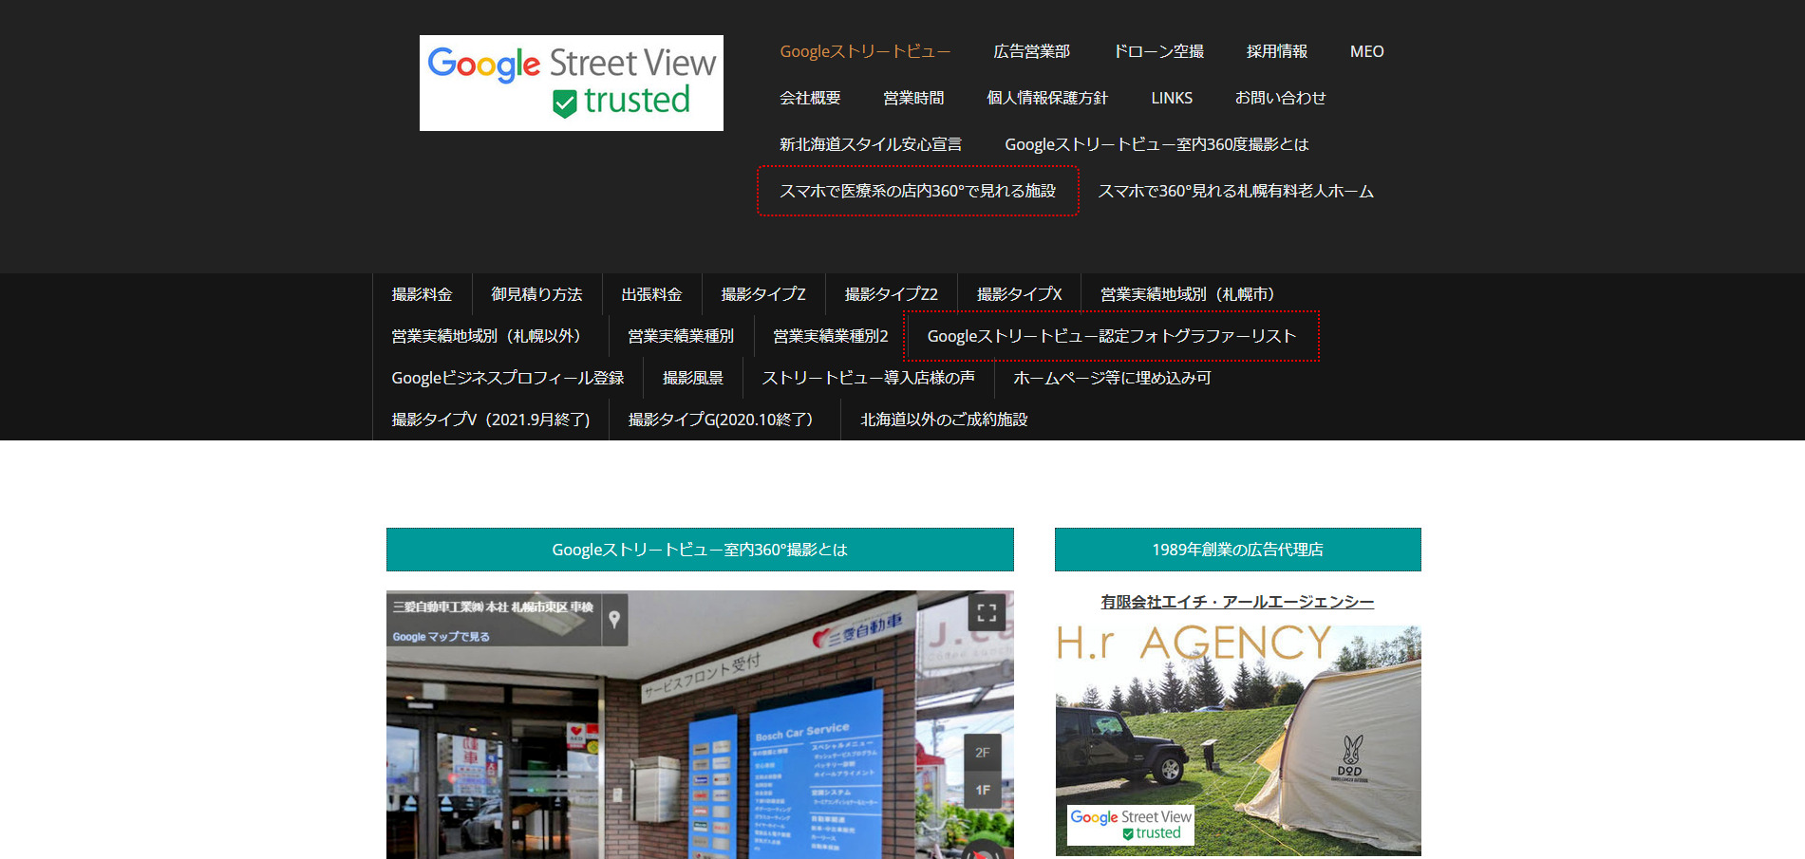Click the 1989年創業の広告代理店 heading
Image resolution: width=1805 pixels, height=859 pixels.
1238,550
